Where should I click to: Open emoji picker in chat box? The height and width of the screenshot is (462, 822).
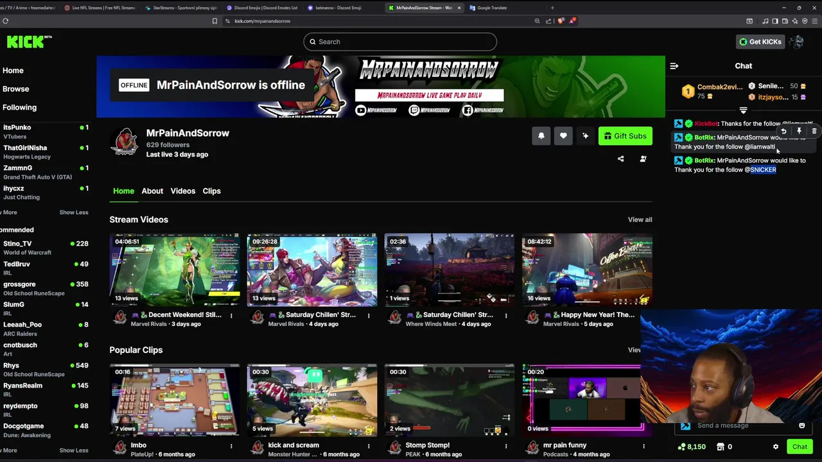click(801, 425)
